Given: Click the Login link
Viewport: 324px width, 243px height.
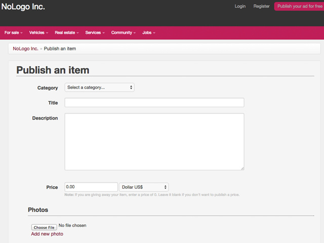Looking at the screenshot, I should point(240,6).
